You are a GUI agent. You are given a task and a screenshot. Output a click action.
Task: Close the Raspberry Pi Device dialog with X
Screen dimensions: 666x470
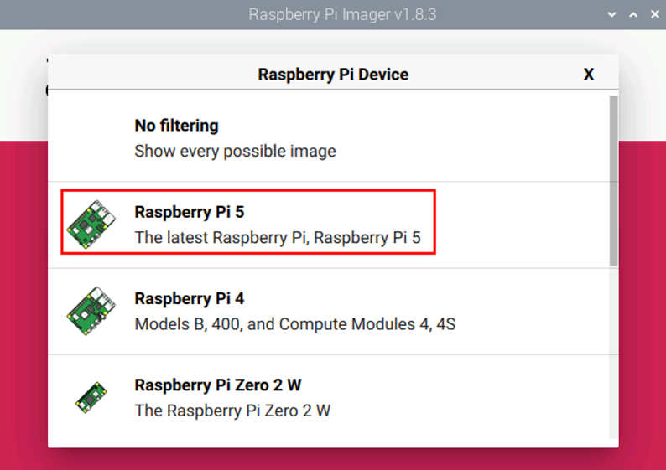588,75
